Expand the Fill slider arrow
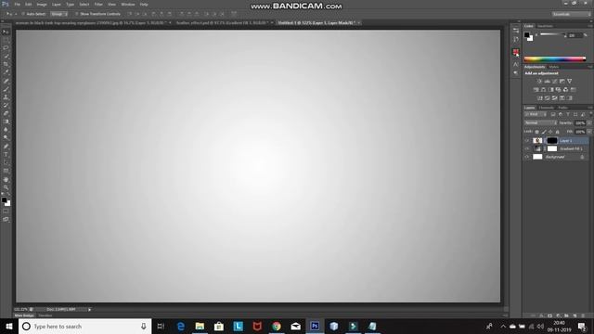 (x=589, y=132)
